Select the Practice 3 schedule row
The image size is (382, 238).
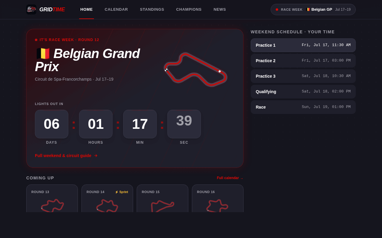click(x=303, y=76)
